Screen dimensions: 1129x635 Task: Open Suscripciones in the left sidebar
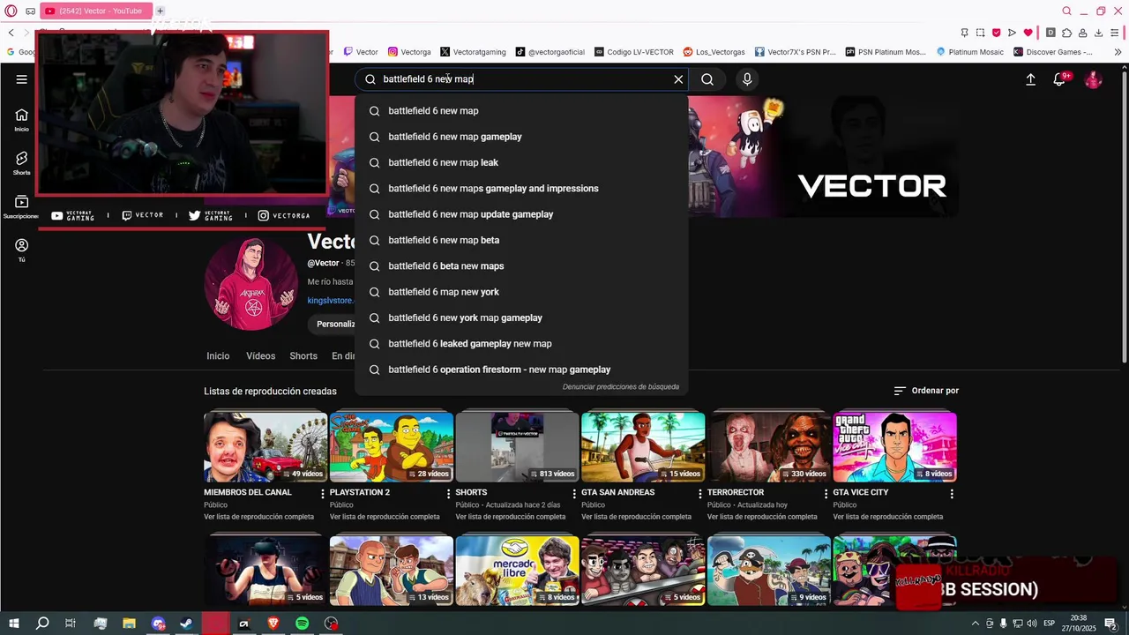(21, 207)
